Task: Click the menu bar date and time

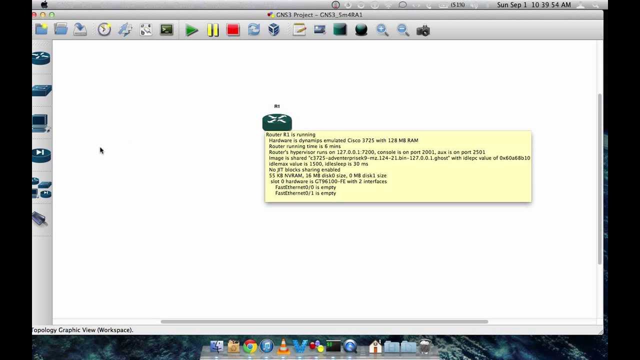Action: click(x=534, y=4)
